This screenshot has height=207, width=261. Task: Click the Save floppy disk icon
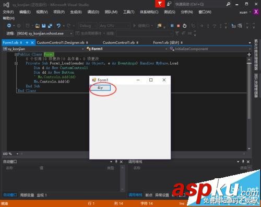pyautogui.click(x=44, y=26)
